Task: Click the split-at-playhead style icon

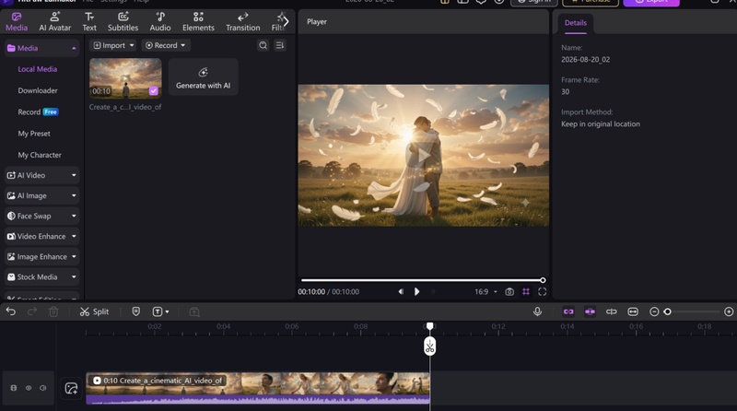Action: coord(612,311)
